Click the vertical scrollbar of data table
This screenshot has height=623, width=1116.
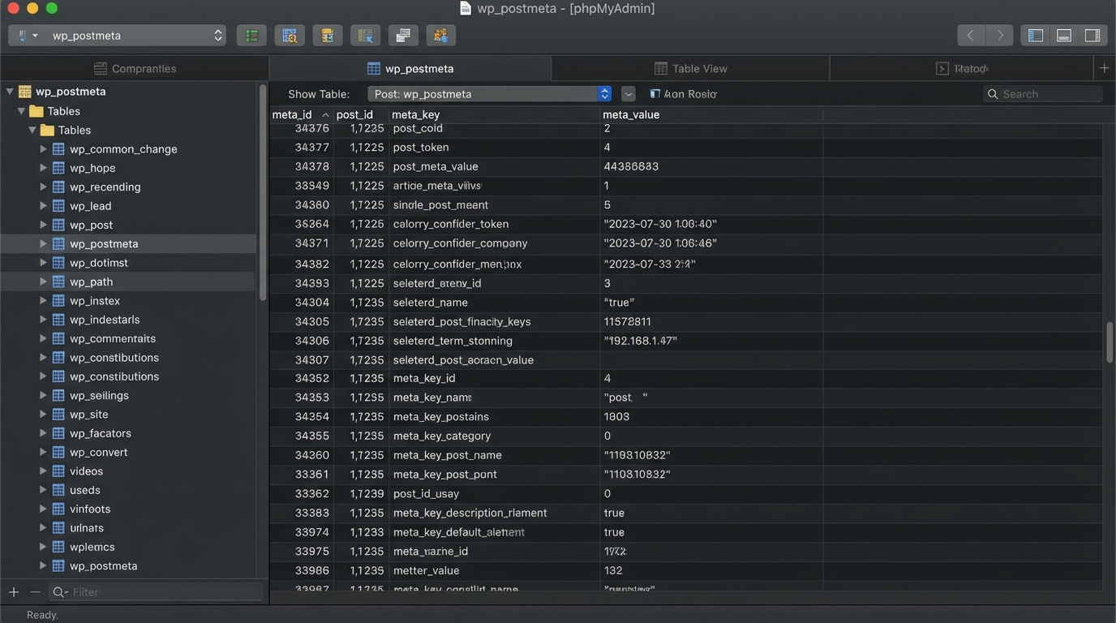coord(1110,342)
